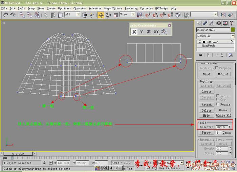
Task: Click the Attach button
Action: (207, 104)
